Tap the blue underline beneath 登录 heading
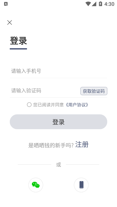This screenshot has height=207, width=117. click(x=18, y=49)
